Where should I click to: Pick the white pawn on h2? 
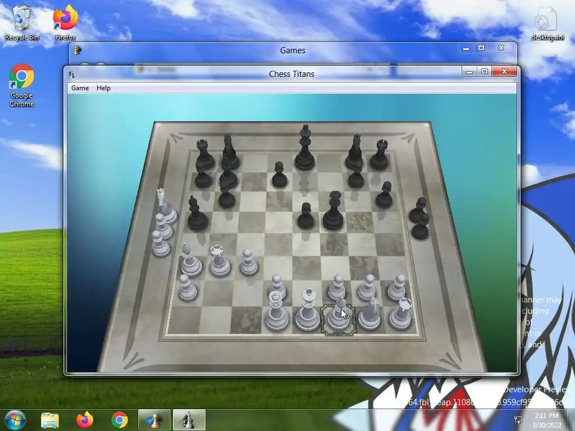pos(398,288)
